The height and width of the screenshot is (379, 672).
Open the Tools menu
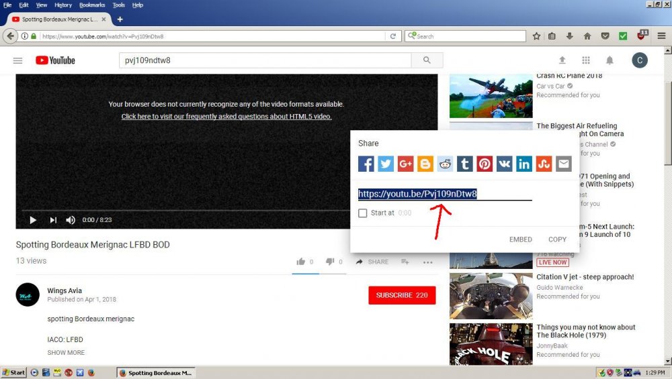[119, 5]
